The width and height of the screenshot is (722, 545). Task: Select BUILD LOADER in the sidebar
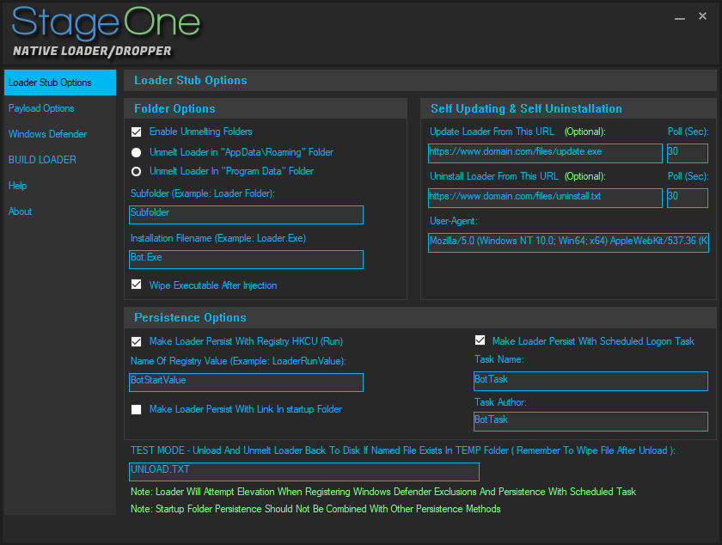point(42,160)
